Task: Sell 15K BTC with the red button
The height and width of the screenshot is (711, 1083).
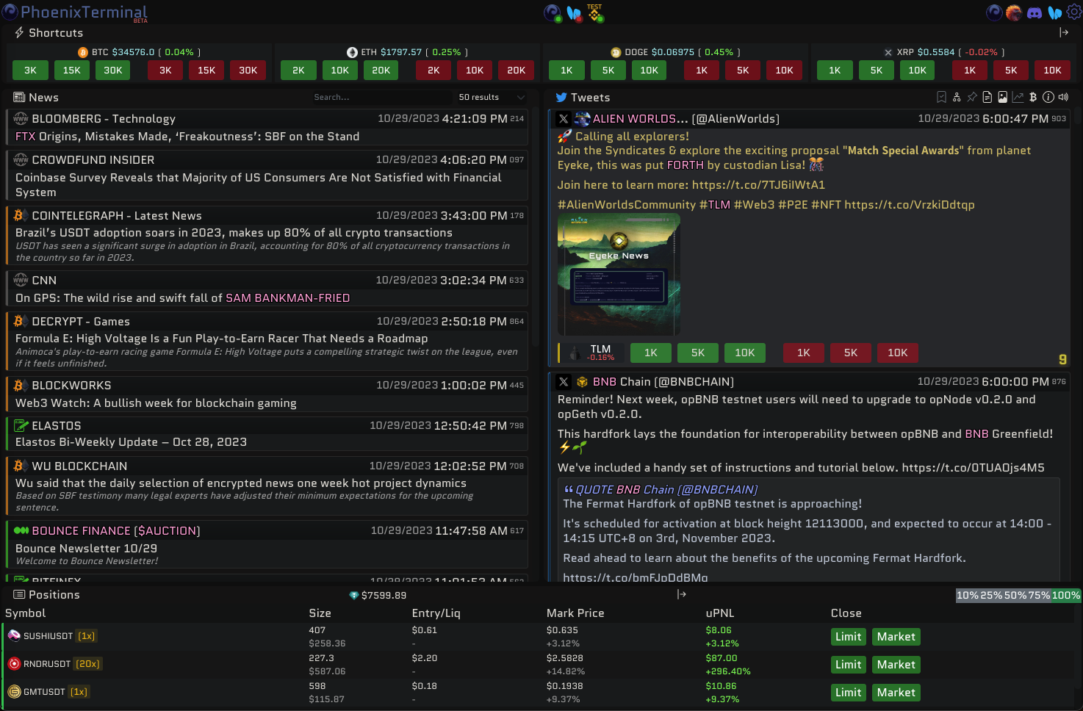Action: pyautogui.click(x=206, y=71)
